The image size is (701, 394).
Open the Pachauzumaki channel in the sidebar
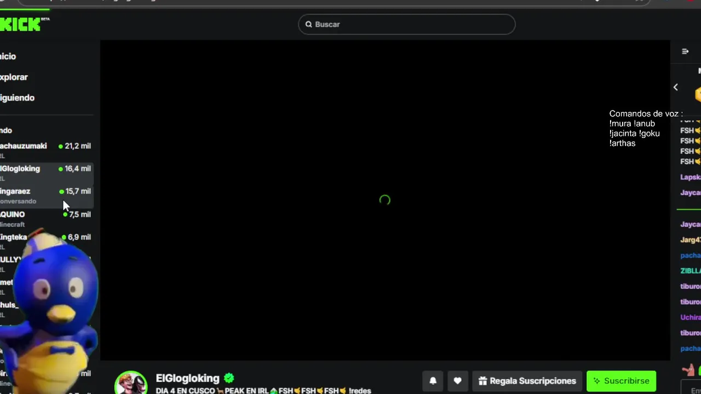(x=46, y=150)
